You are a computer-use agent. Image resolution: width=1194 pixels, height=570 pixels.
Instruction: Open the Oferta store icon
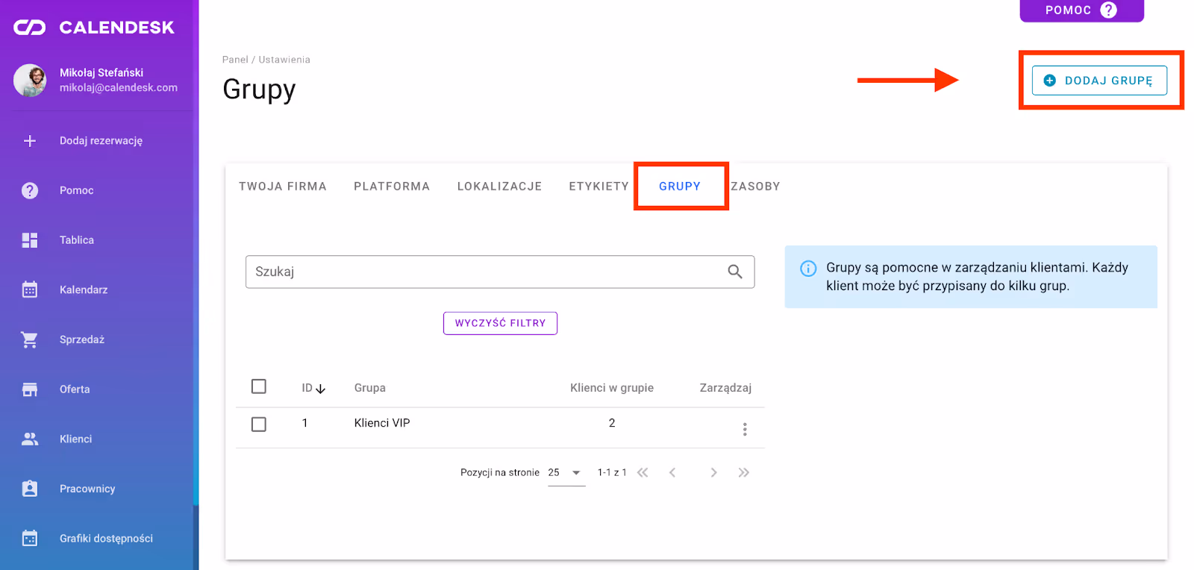click(x=30, y=389)
